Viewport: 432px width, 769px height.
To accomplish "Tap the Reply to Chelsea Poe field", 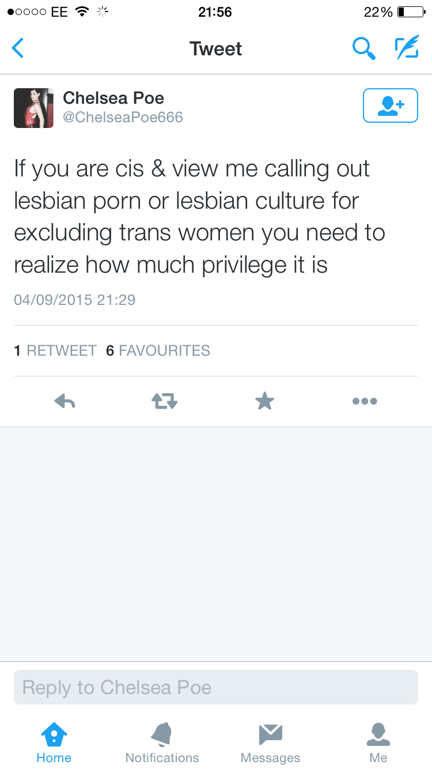I will (x=215, y=687).
